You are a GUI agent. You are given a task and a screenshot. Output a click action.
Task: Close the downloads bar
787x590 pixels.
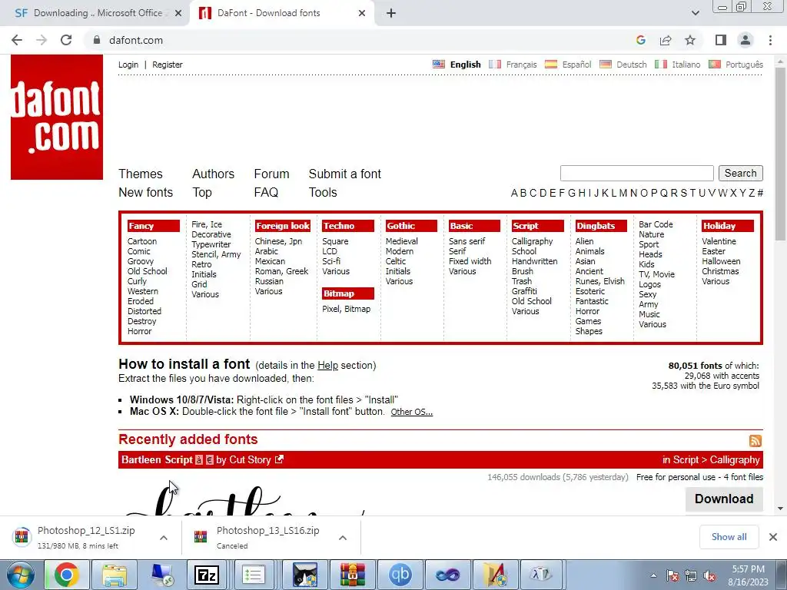tap(773, 537)
